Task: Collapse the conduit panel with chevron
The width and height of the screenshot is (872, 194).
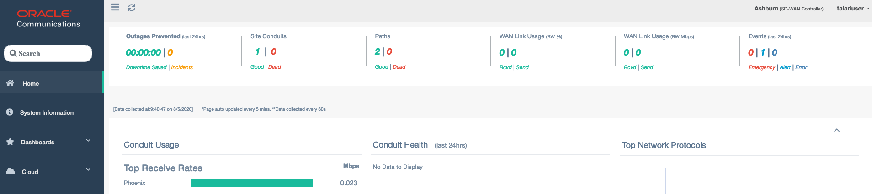Action: 837,130
